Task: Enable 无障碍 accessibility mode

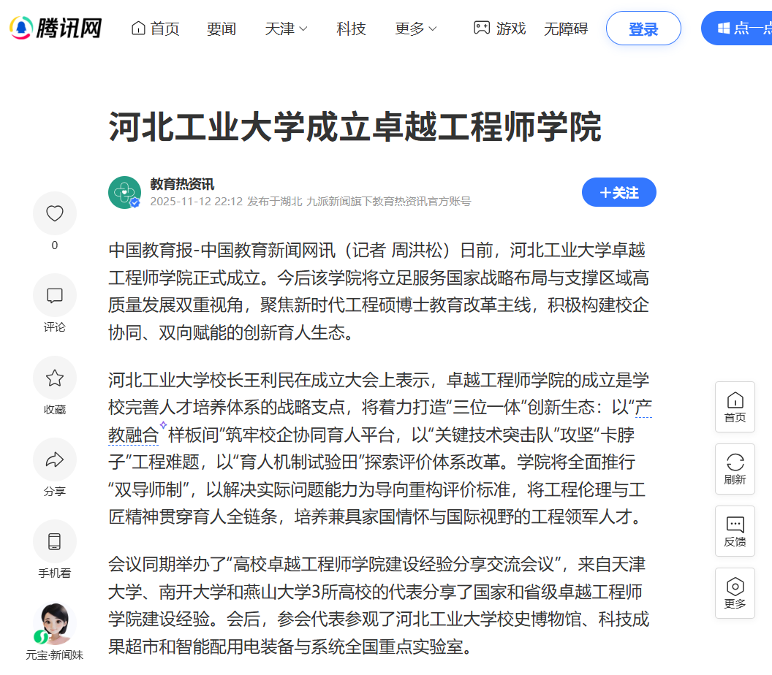Action: tap(566, 29)
